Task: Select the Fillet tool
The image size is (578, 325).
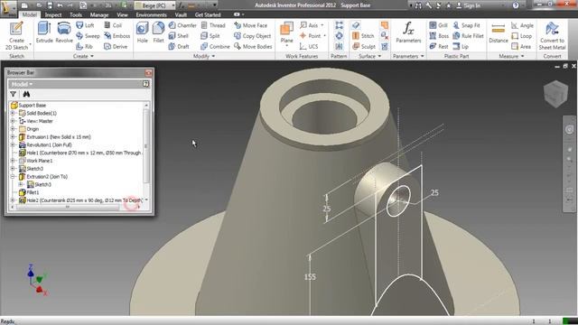Action: (158, 32)
